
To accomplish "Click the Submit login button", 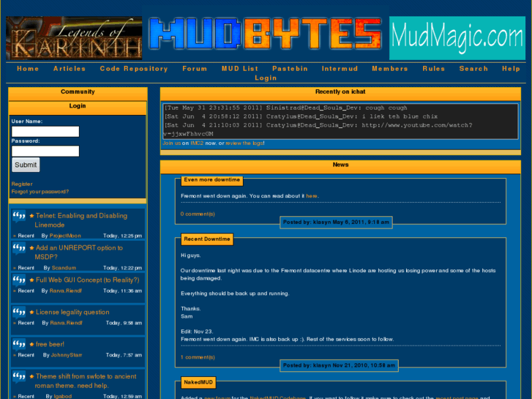I will (x=26, y=165).
